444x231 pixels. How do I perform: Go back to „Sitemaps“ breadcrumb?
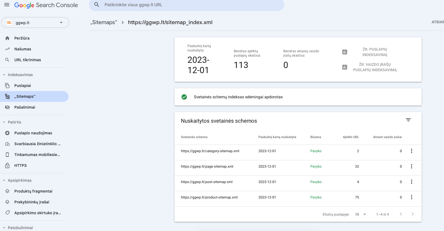(x=104, y=22)
